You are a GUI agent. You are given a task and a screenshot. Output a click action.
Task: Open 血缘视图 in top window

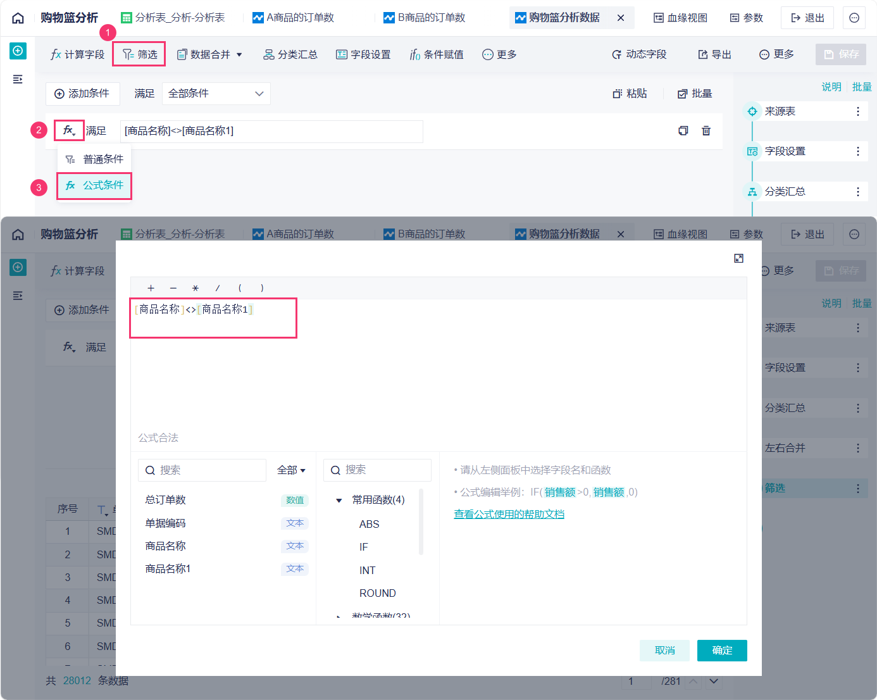tap(680, 18)
